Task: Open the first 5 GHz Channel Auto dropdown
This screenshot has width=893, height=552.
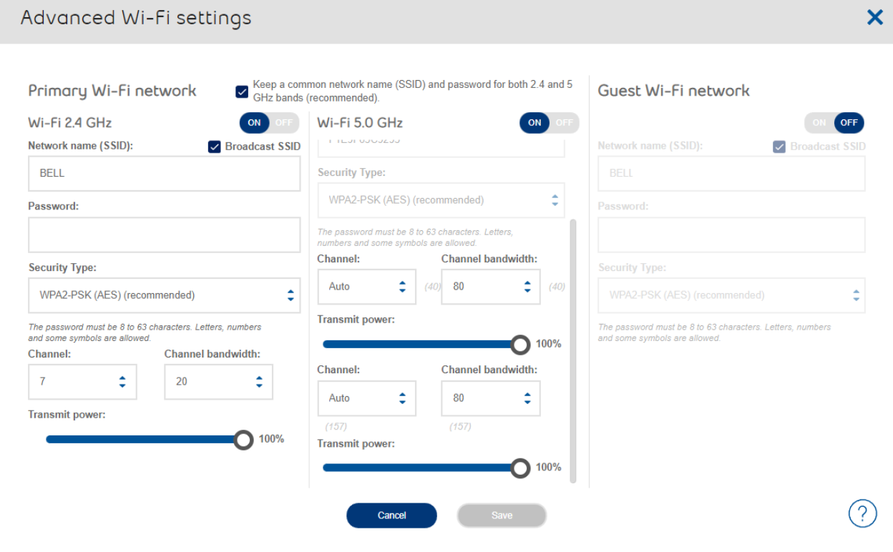Action: coord(366,287)
